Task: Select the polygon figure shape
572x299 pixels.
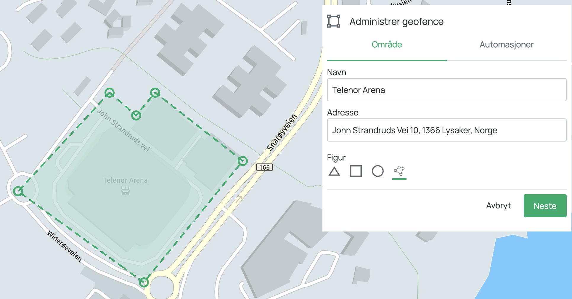Action: [399, 171]
